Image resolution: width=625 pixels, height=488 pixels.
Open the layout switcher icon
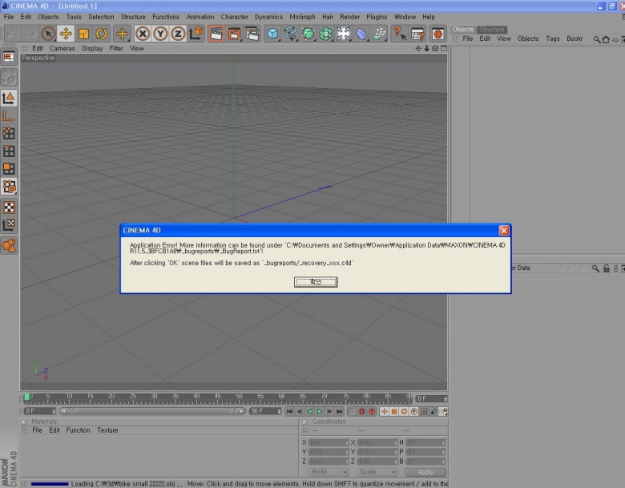tap(9, 58)
